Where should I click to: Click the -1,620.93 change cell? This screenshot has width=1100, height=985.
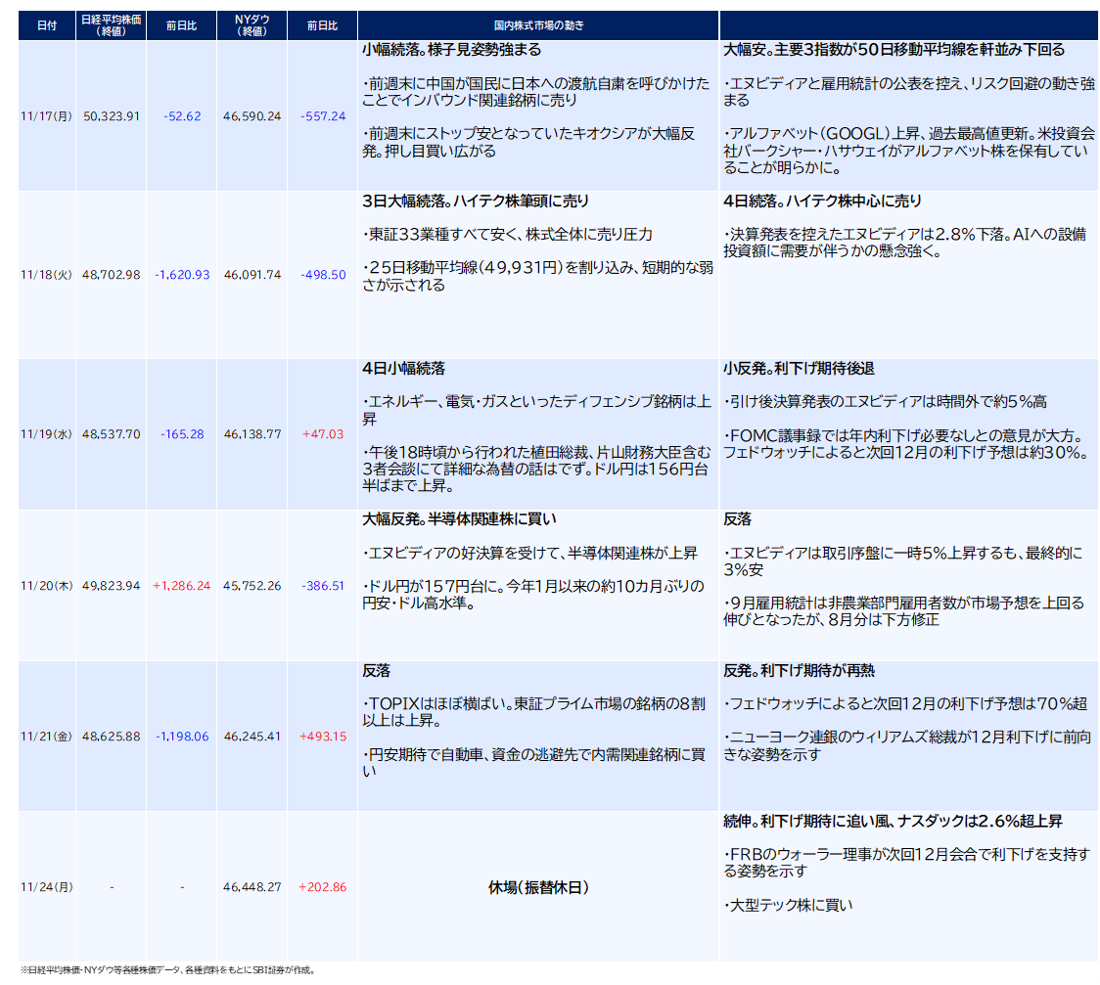pos(182,275)
